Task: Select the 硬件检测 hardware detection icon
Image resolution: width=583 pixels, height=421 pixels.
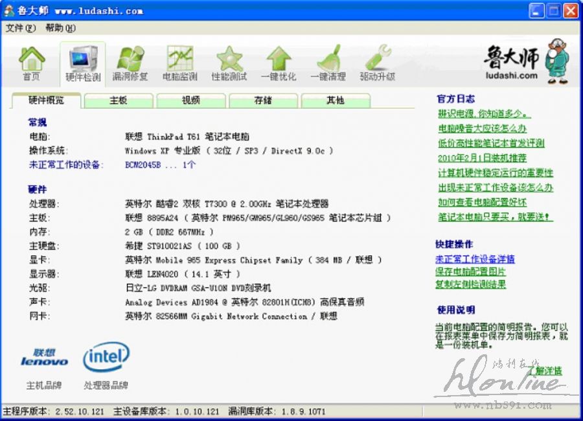Action: [83, 63]
